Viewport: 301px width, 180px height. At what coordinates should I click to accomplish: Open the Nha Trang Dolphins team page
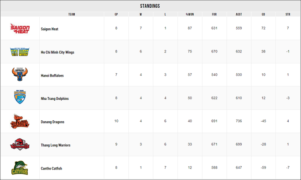(55, 98)
